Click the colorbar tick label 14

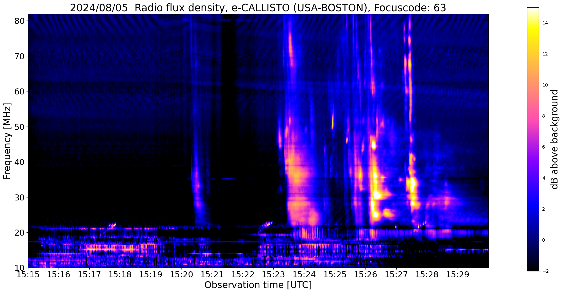tap(545, 23)
